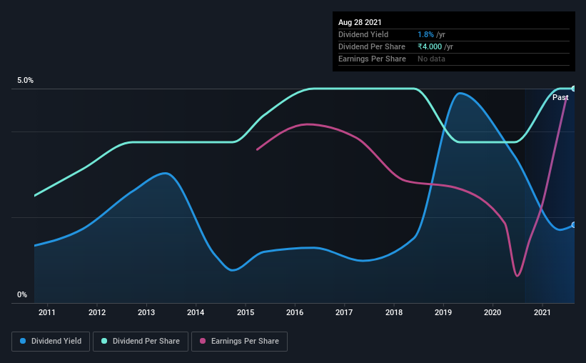This screenshot has height=363, width=586.
Task: Select the Dividend Yield line endpoint marker
Action: pyautogui.click(x=574, y=225)
